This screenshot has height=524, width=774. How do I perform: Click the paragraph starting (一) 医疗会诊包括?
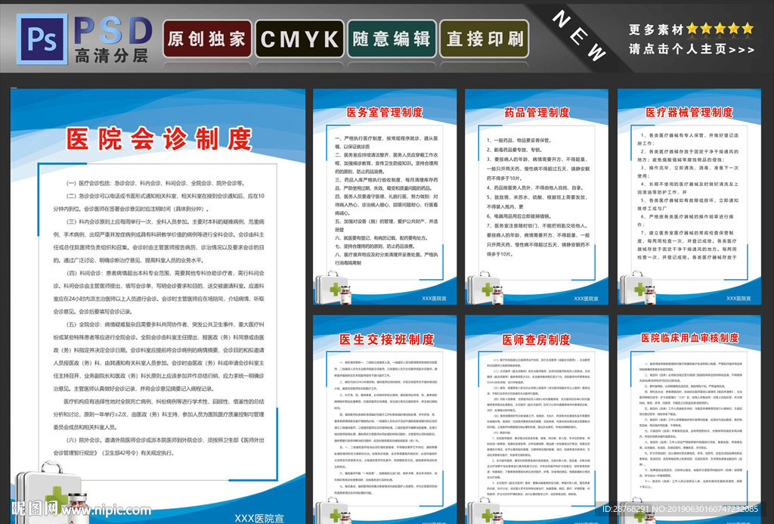tap(155, 183)
